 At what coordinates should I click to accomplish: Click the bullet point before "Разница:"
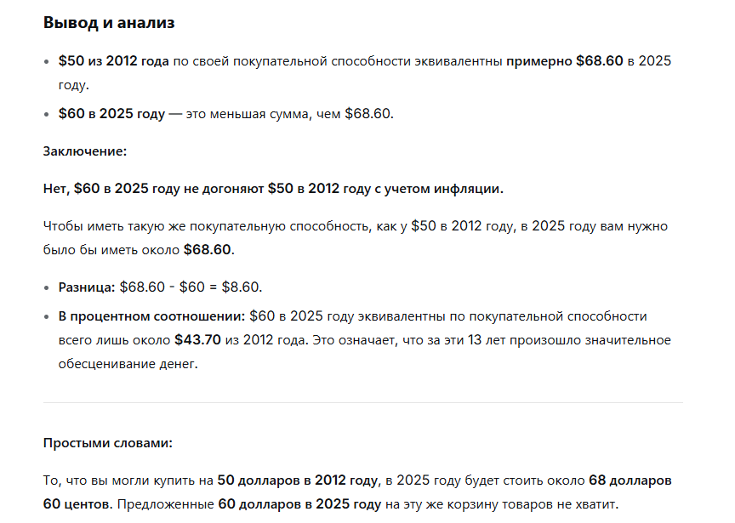[x=47, y=288]
